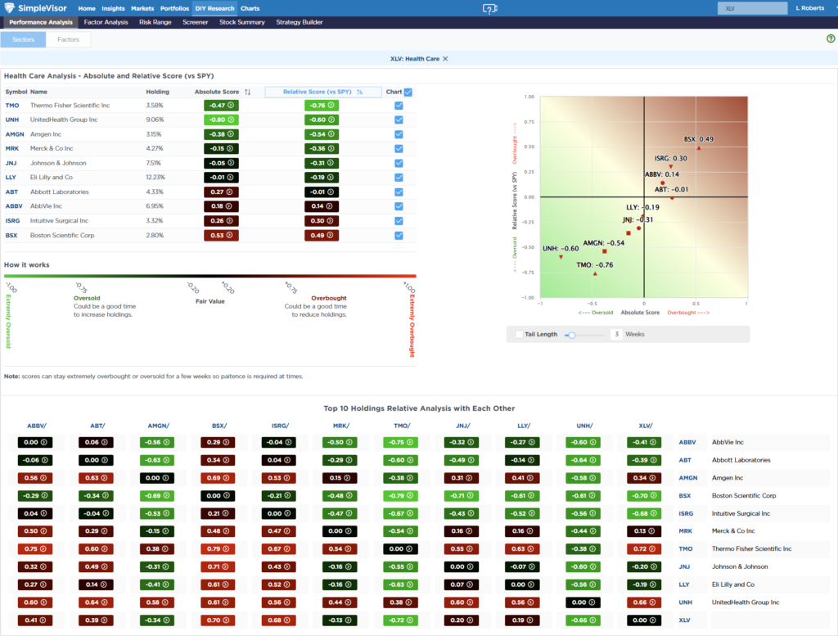This screenshot has height=636, width=838.
Task: Switch to the Risk Range tab
Action: (155, 22)
